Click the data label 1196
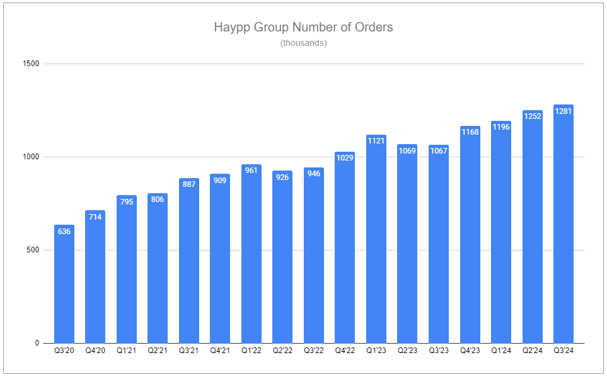Screen dimensions: 607x377 [x=501, y=127]
